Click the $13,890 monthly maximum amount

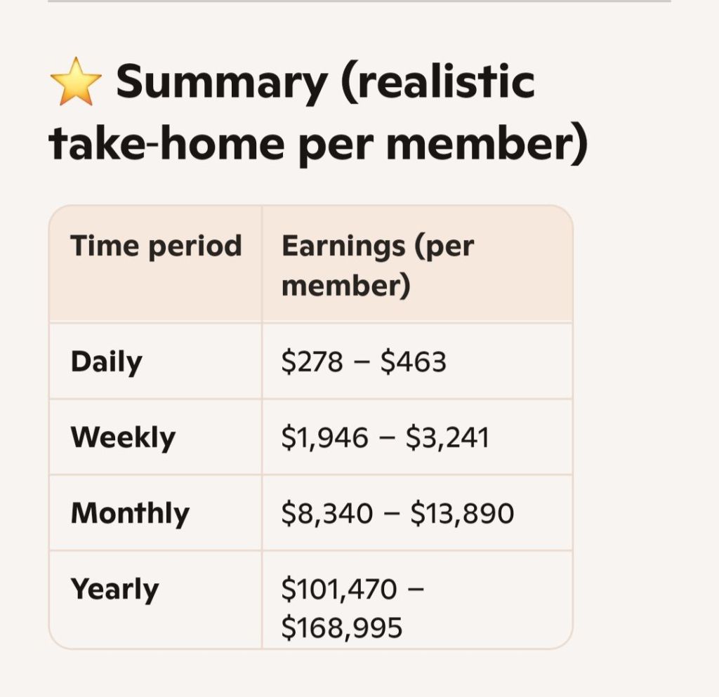462,513
